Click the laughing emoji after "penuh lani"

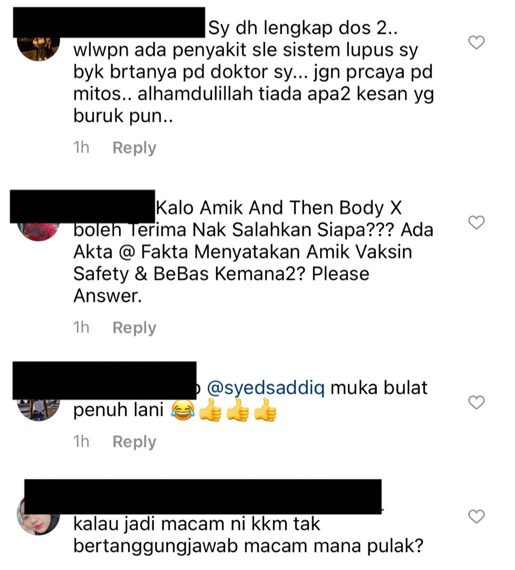[x=183, y=410]
